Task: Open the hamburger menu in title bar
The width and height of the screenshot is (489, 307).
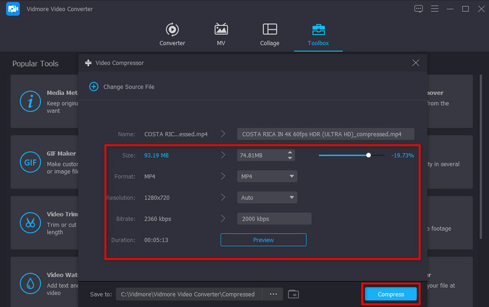Action: pos(435,9)
